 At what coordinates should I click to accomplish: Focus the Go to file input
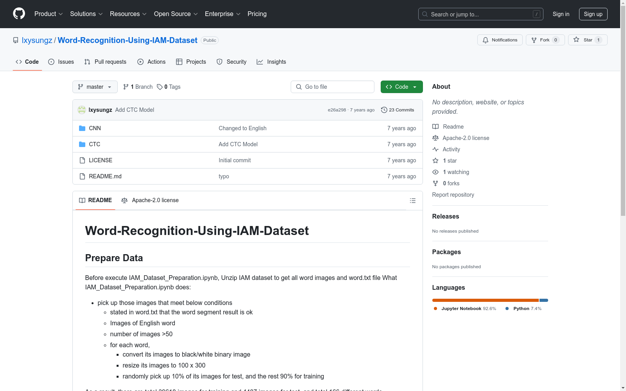(x=333, y=87)
